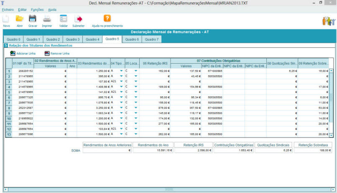The height and width of the screenshot is (193, 337).
Task: Click the Novo new file icon
Action: pos(6,19)
